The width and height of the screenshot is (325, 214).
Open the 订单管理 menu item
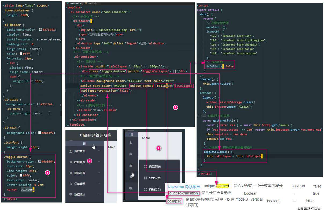click(85, 183)
